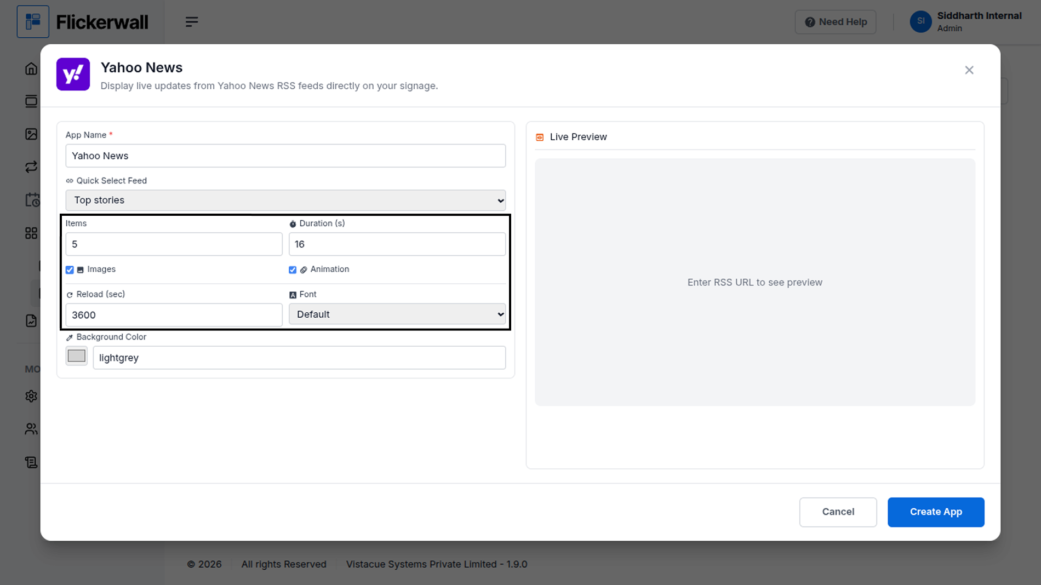Click the Flickerwall logo icon
The height and width of the screenshot is (585, 1041).
coord(33,21)
